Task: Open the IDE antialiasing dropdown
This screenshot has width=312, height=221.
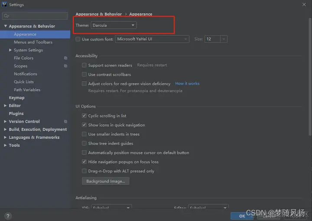Action: pos(111,206)
